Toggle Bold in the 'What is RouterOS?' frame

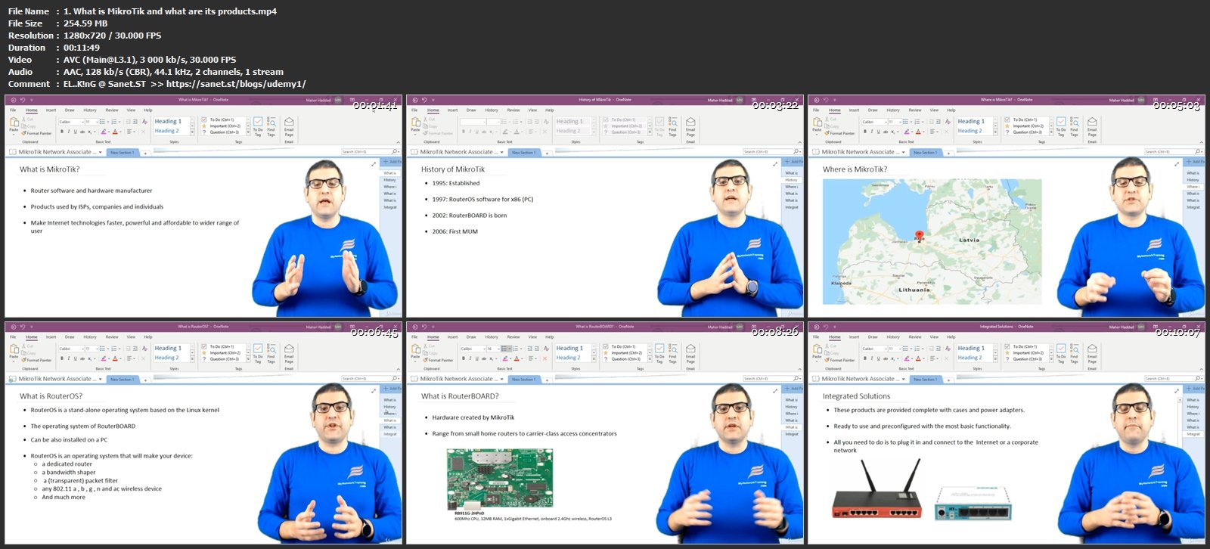[x=62, y=358]
